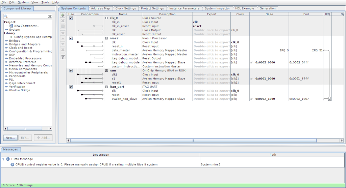The height and width of the screenshot is (188, 346).
Task: Switch to the Address Map tab
Action: coord(100,8)
